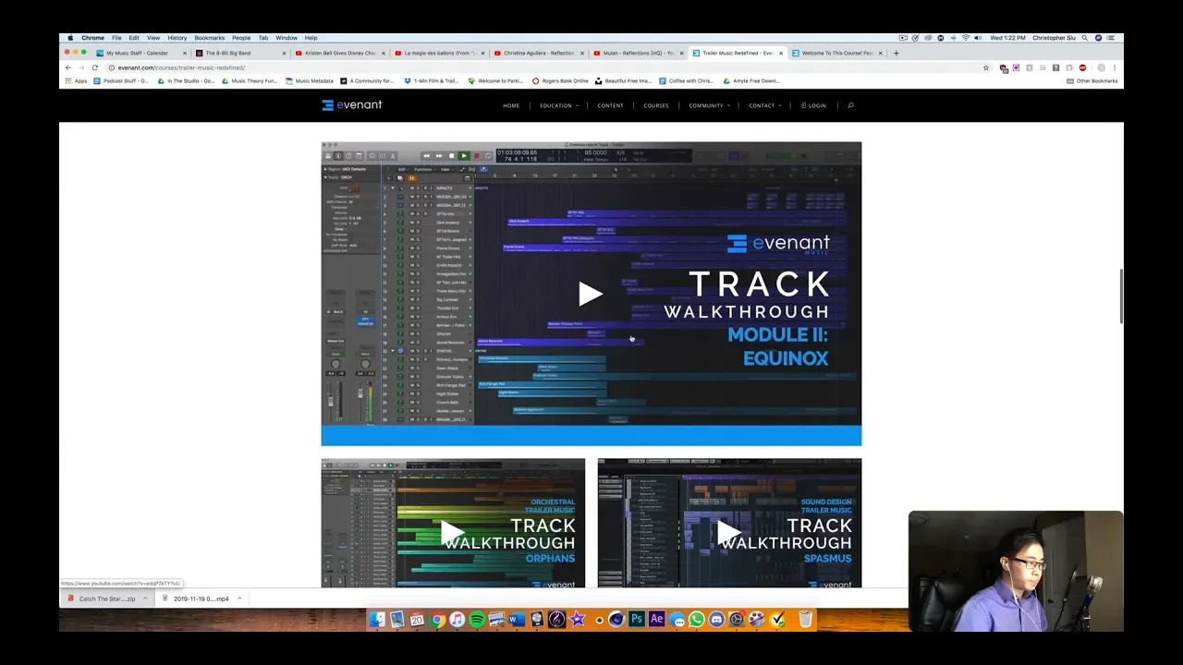The height and width of the screenshot is (665, 1183).
Task: Reload the page with the refresh icon
Action: 94,67
